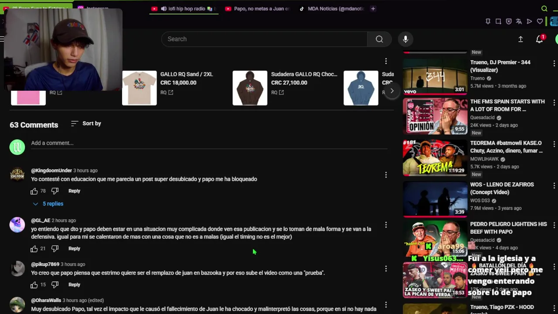
Task: Click into YouTube Search field
Action: pos(264,39)
